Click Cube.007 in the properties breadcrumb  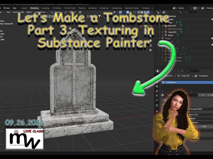(x=185, y=76)
